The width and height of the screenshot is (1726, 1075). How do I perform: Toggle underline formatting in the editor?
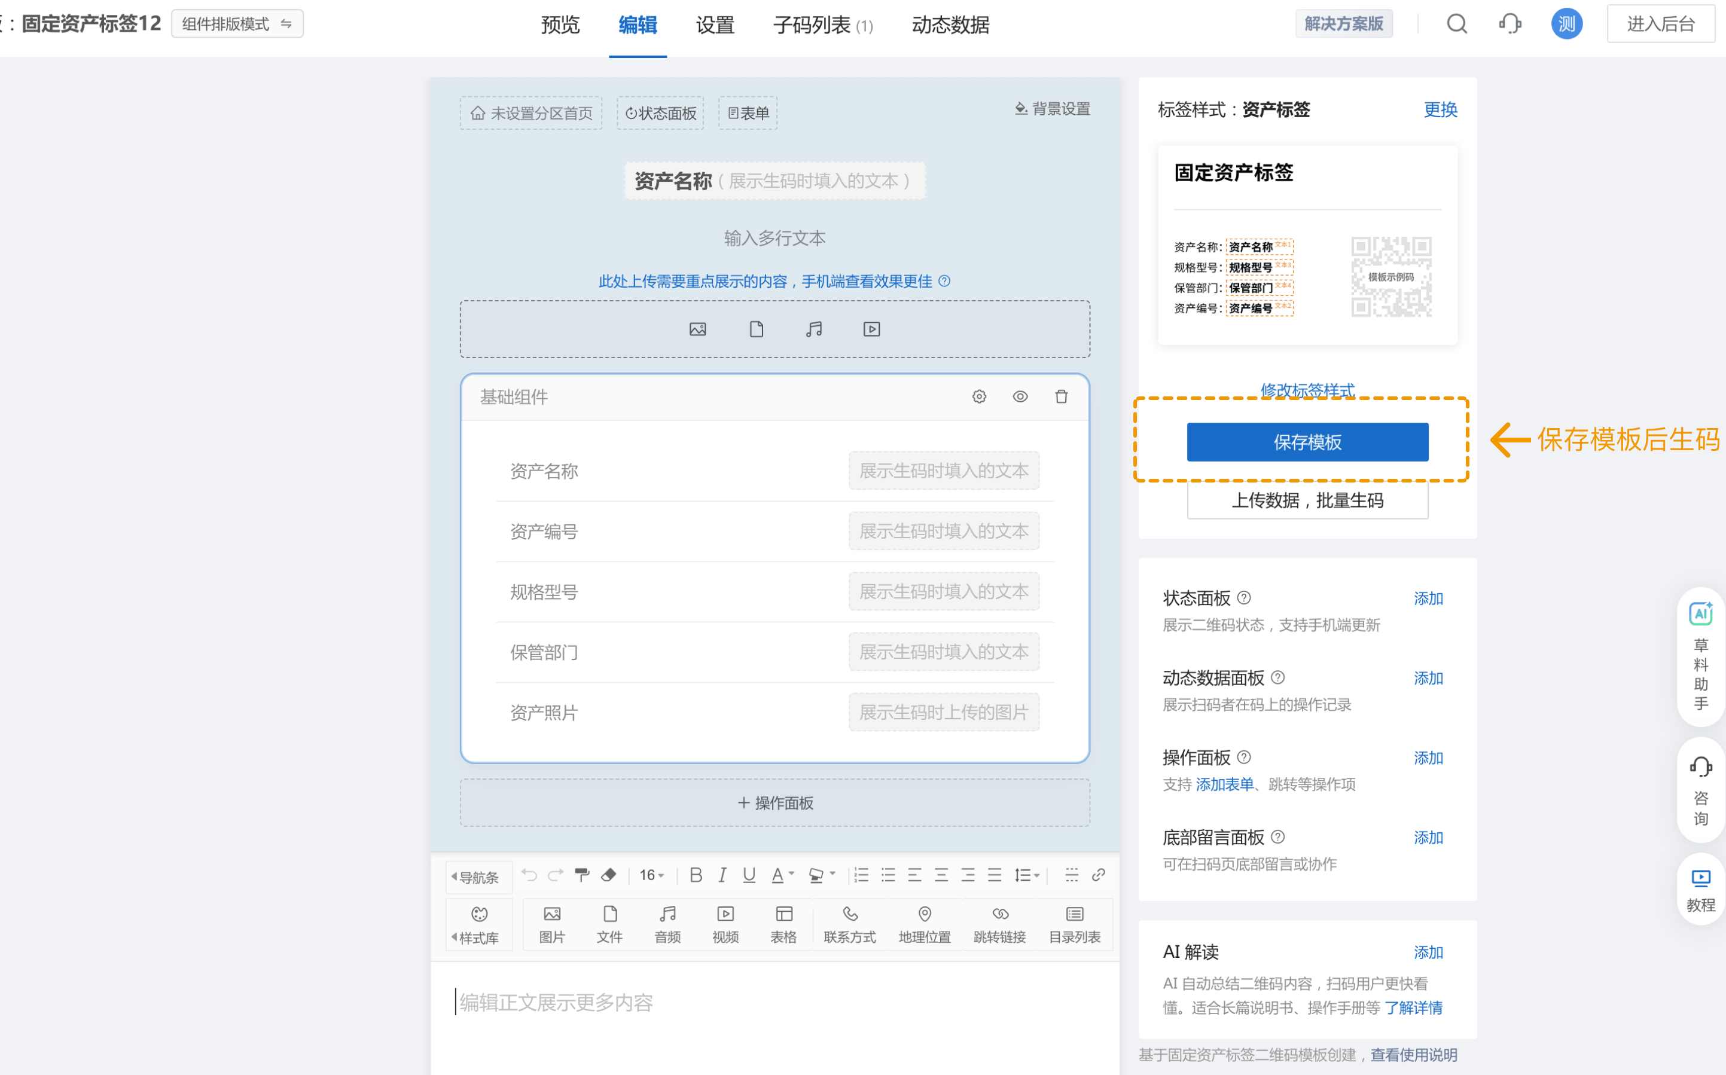click(x=748, y=875)
